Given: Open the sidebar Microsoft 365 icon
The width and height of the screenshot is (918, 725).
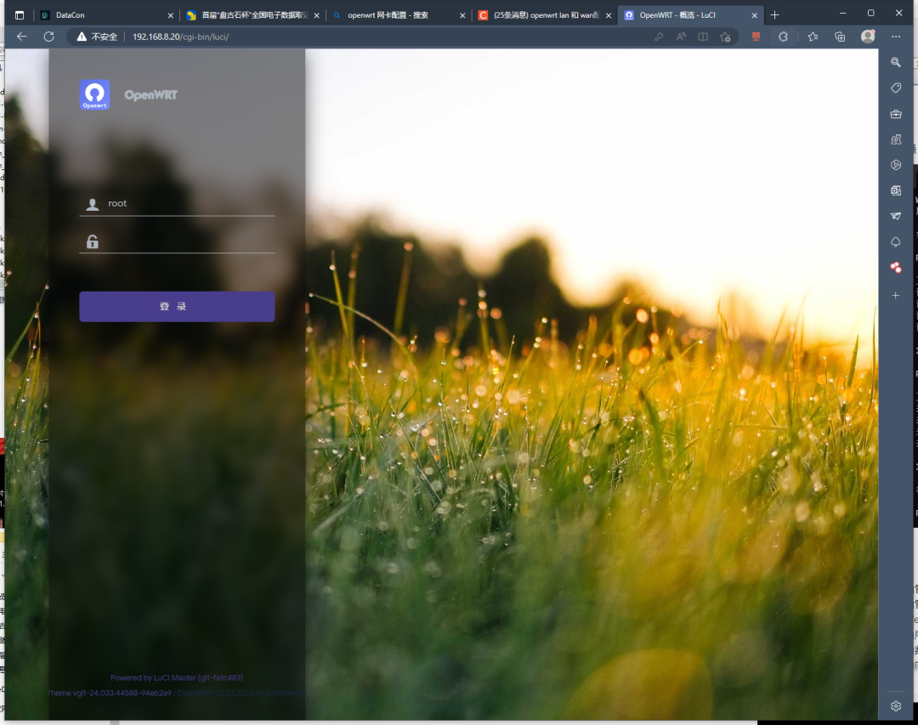Looking at the screenshot, I should [x=896, y=165].
